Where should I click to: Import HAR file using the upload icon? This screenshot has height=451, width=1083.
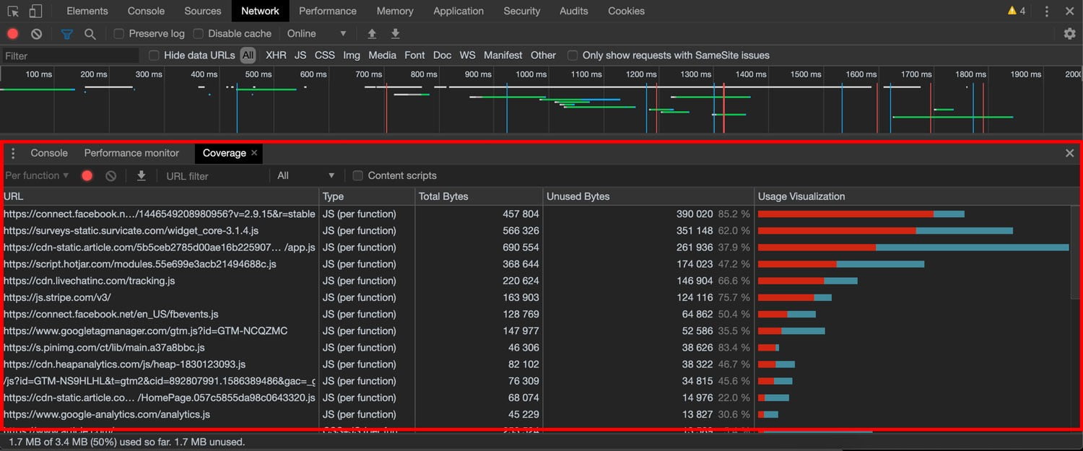coord(371,33)
